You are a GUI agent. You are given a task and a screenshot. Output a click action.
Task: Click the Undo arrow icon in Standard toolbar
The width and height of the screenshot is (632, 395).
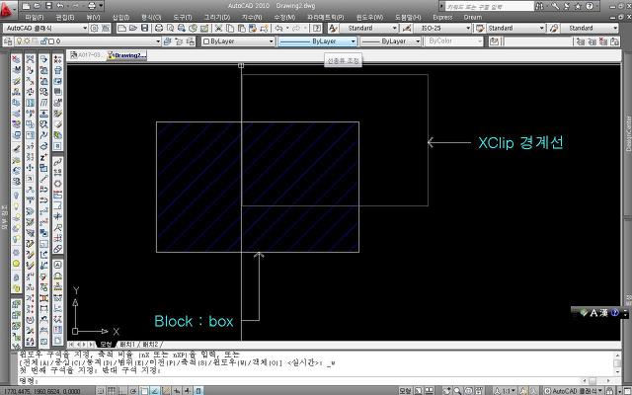tap(278, 28)
